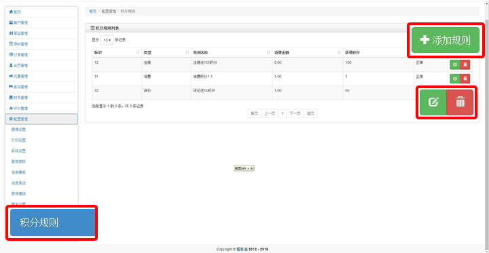Open 原料管理 in the sidebar
Image resolution: width=489 pixels, height=253 pixels.
41,44
